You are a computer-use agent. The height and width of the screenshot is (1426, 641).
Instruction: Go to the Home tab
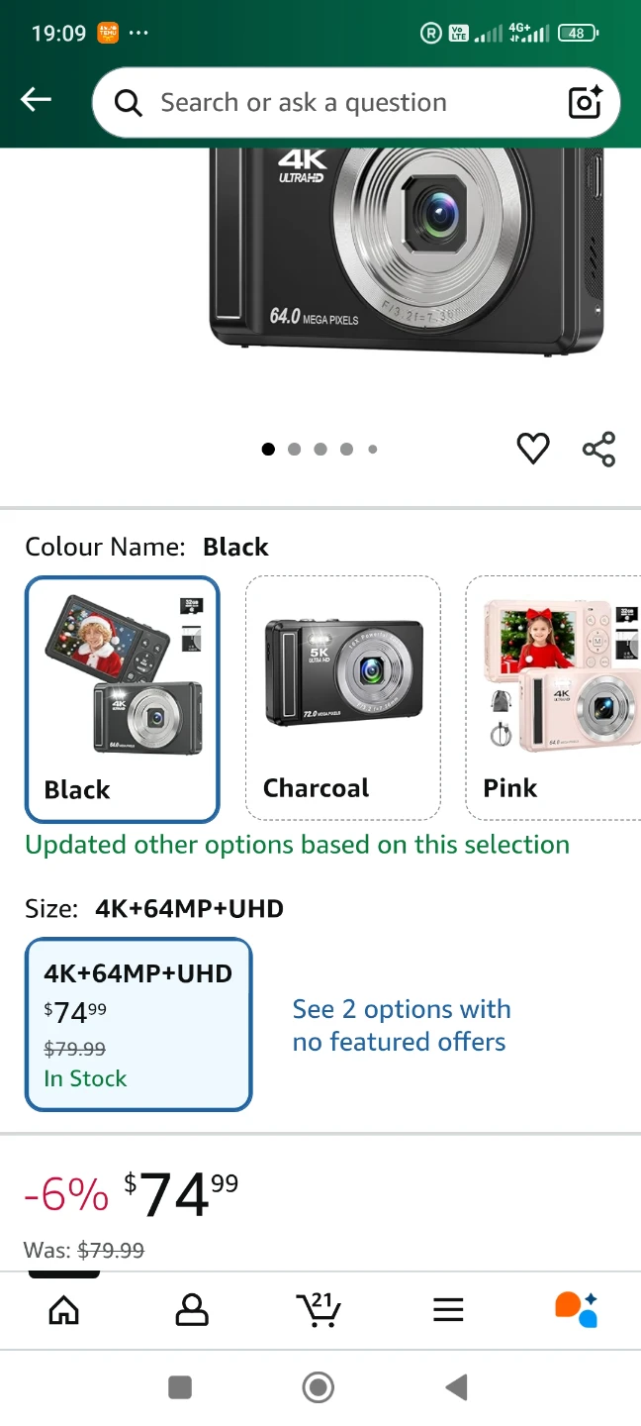point(64,1309)
